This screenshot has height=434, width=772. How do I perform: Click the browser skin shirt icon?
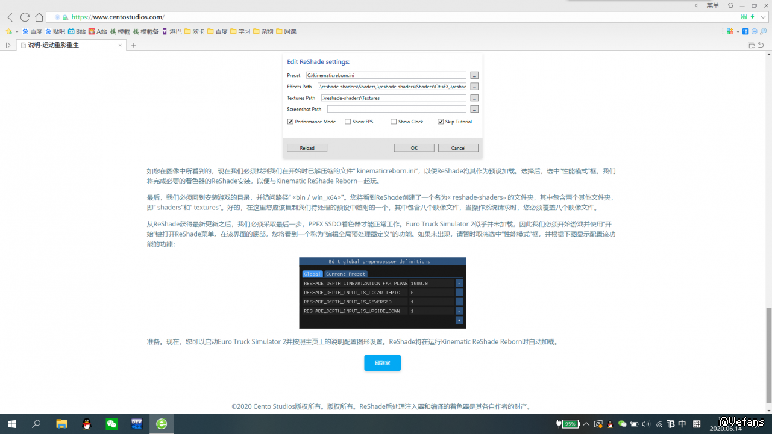coord(731,5)
